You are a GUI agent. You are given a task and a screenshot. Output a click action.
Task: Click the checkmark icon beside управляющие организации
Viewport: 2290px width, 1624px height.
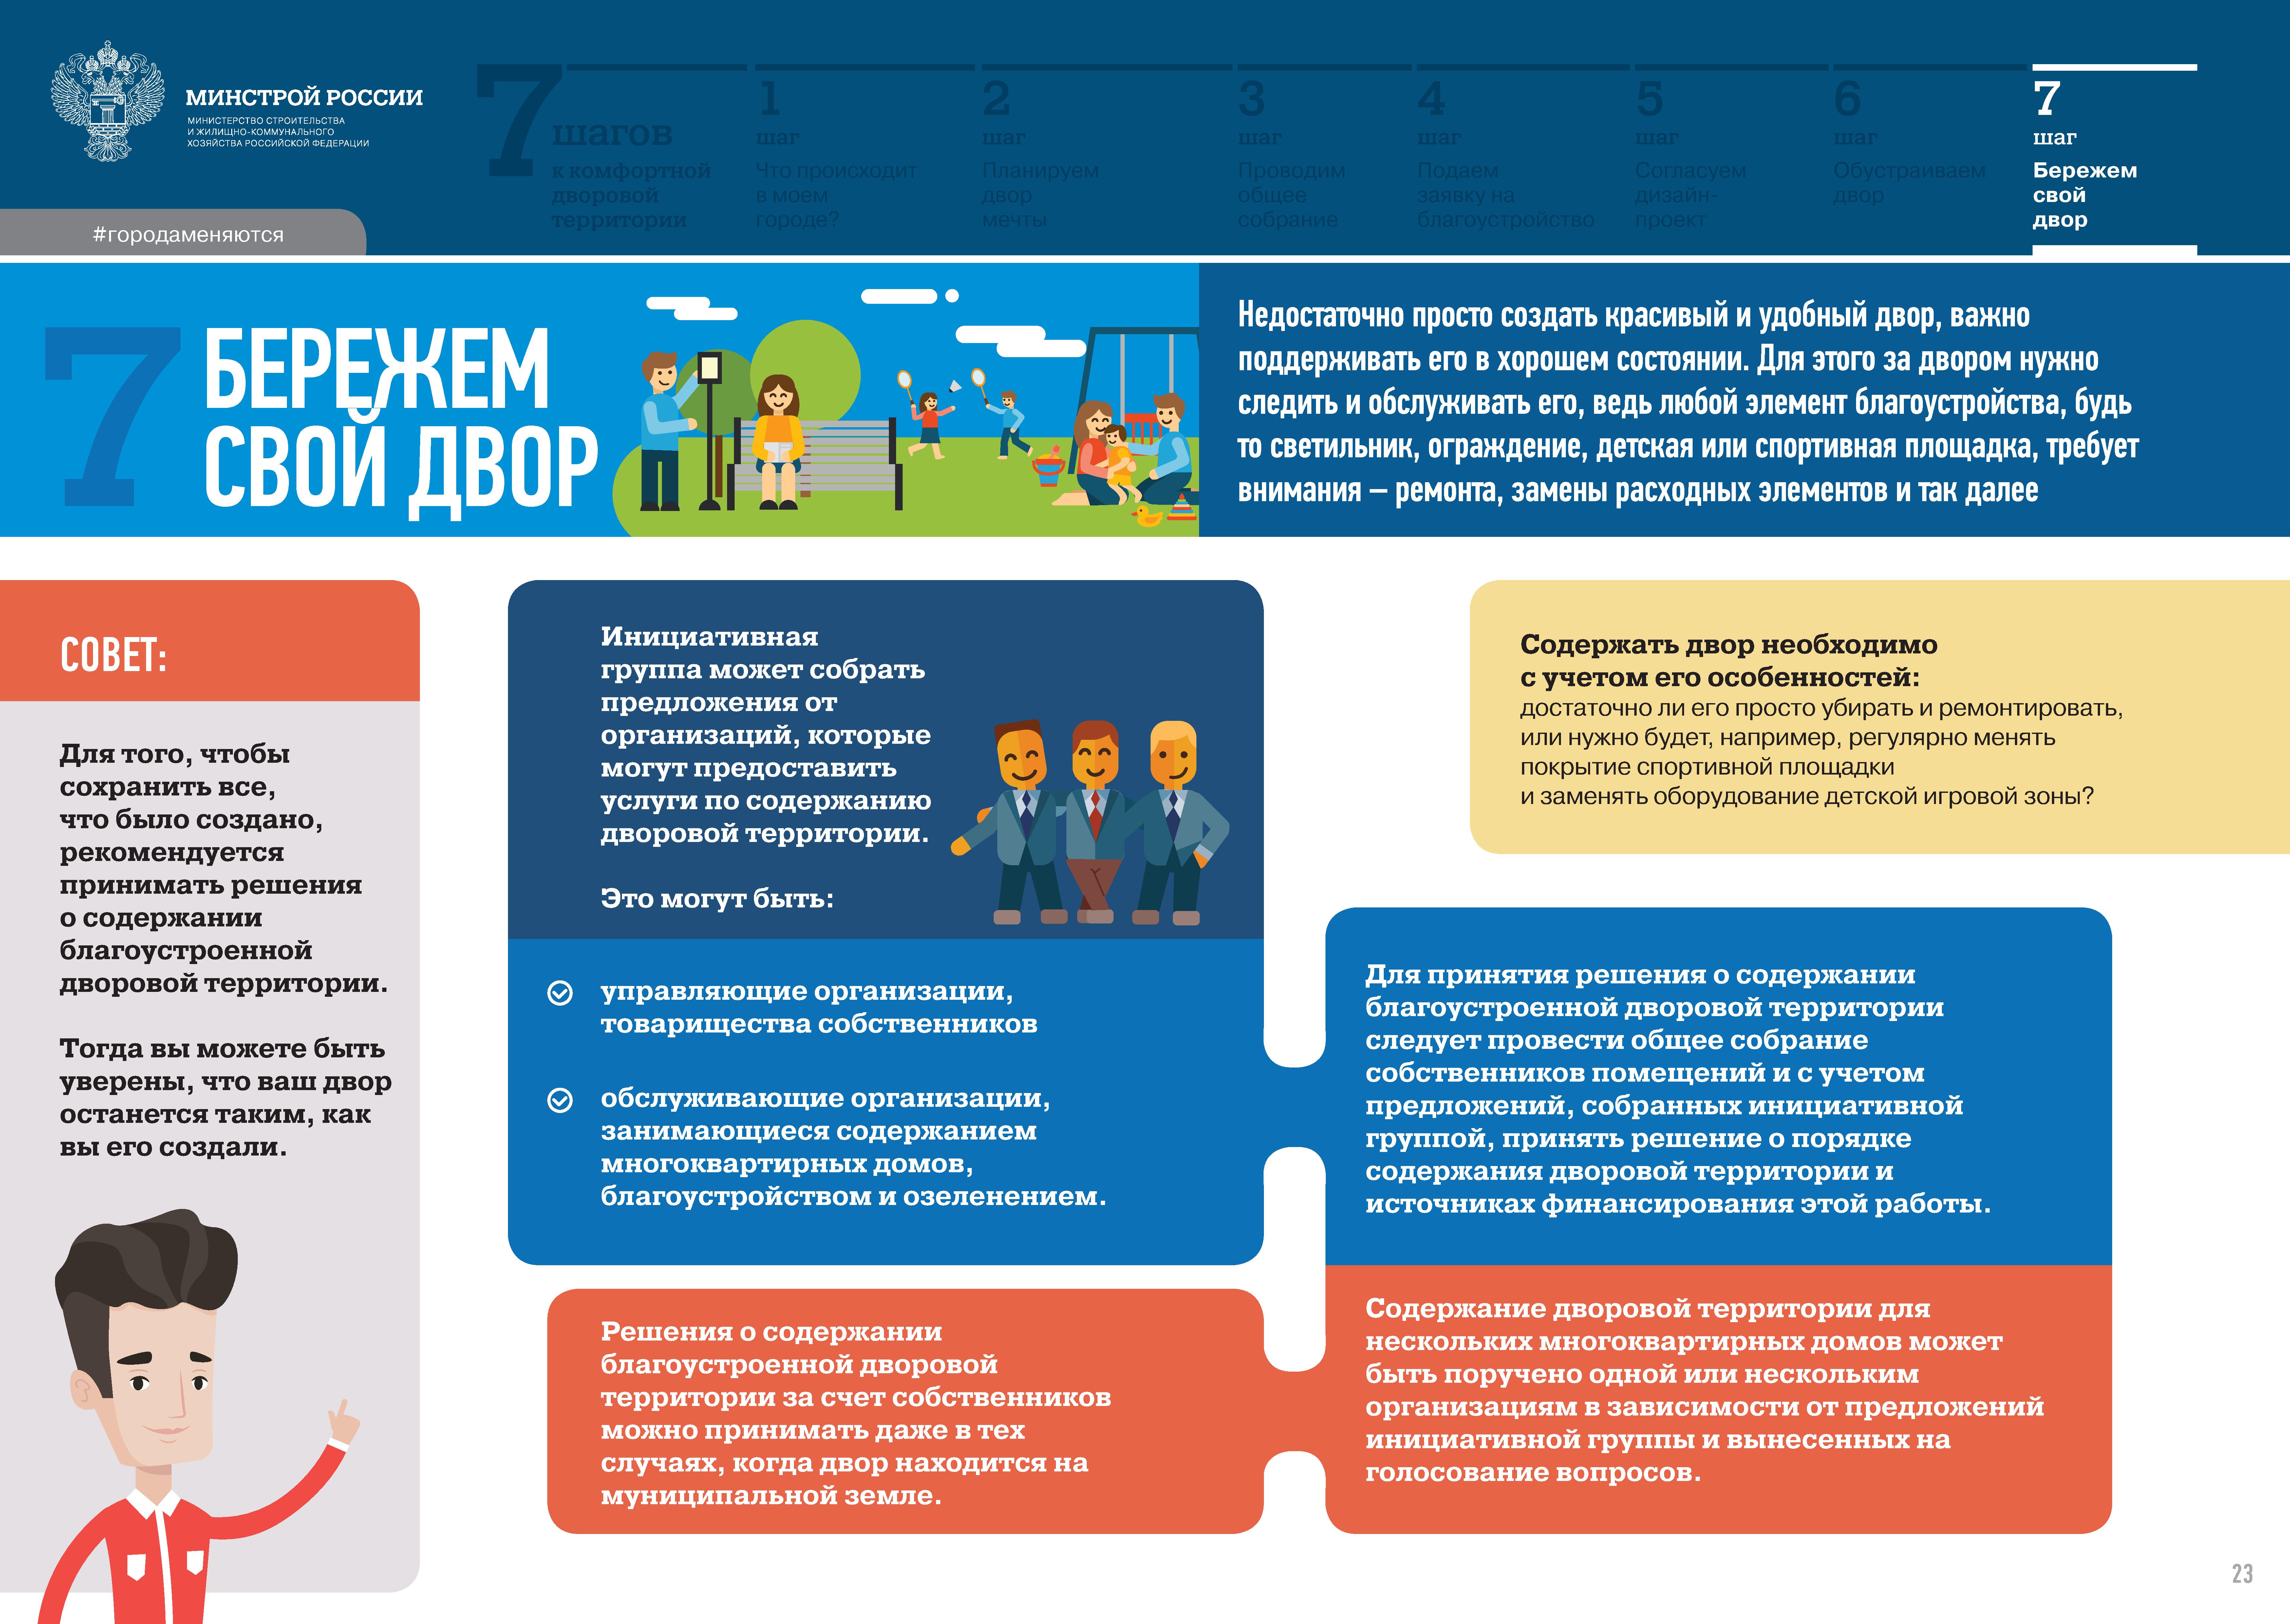coord(560,993)
